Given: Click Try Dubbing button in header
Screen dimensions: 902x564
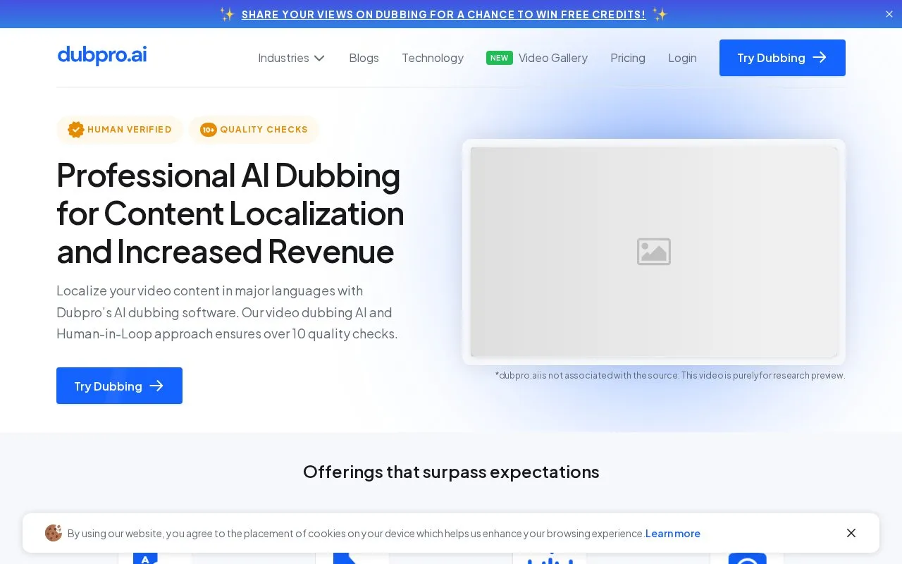Looking at the screenshot, I should pyautogui.click(x=782, y=58).
